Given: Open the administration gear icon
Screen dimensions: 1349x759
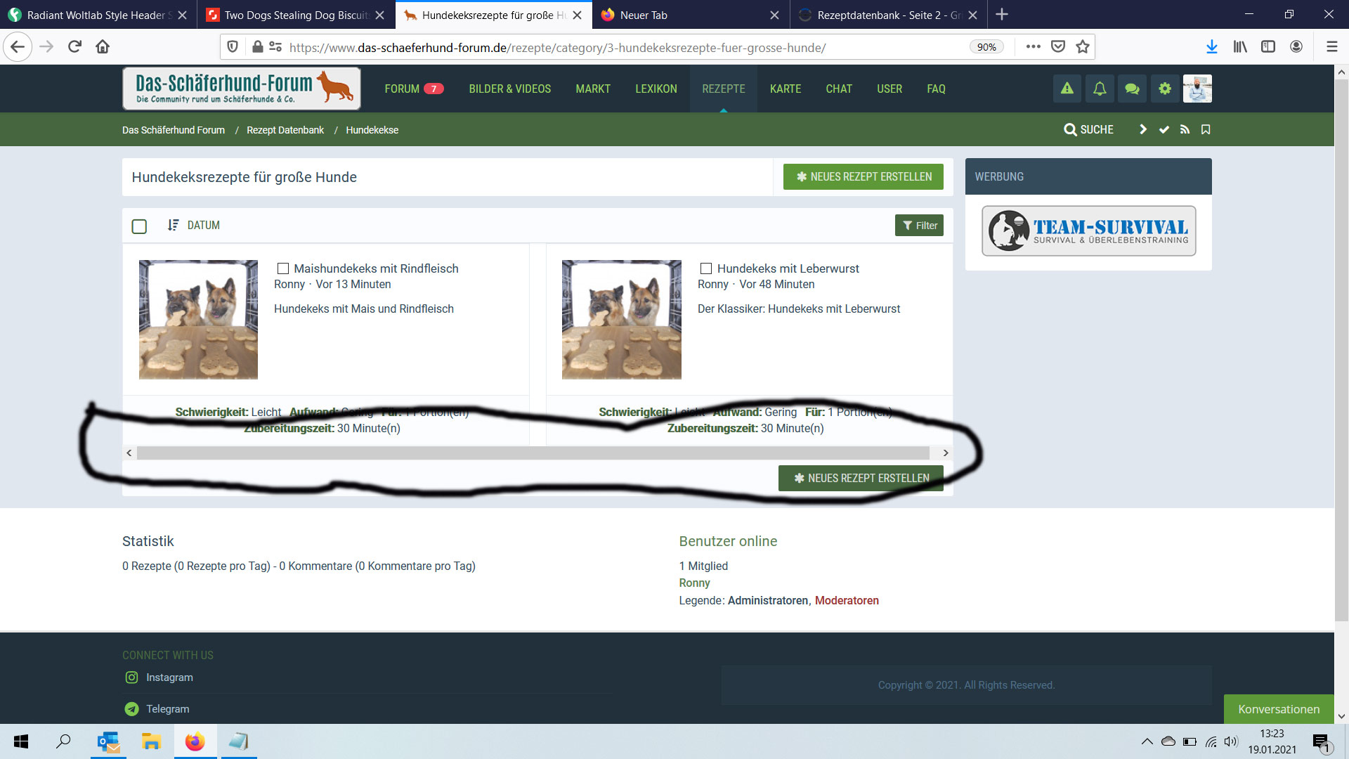Looking at the screenshot, I should [x=1165, y=89].
